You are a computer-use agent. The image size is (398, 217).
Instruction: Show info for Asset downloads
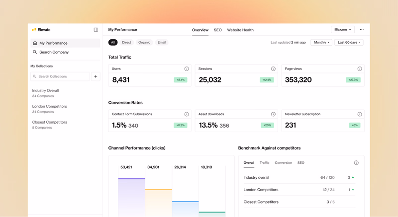(x=273, y=114)
